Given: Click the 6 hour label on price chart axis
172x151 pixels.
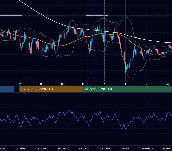Looking at the screenshot, I should (x=168, y=84).
